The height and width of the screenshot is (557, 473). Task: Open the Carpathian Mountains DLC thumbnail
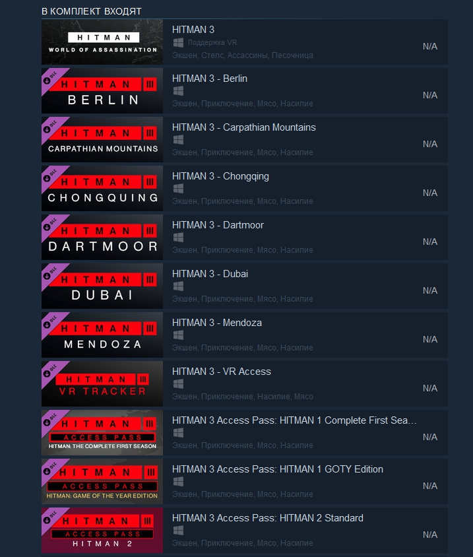point(102,140)
